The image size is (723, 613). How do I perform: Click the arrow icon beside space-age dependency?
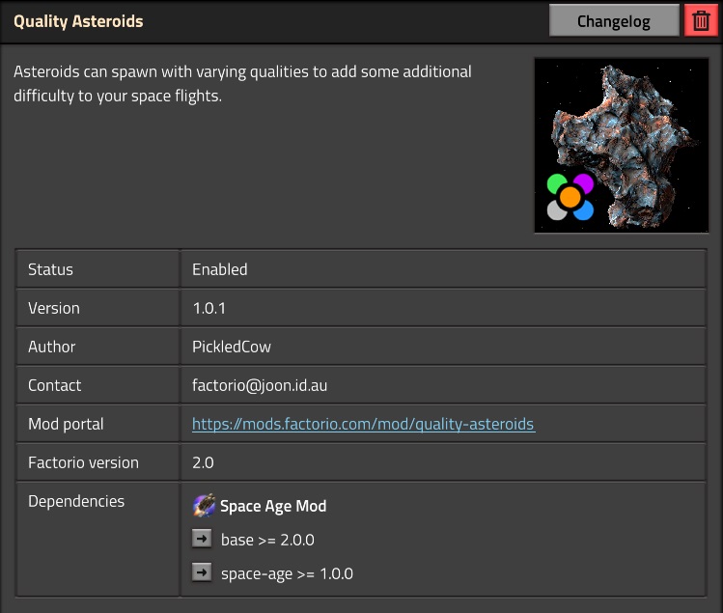coord(202,572)
